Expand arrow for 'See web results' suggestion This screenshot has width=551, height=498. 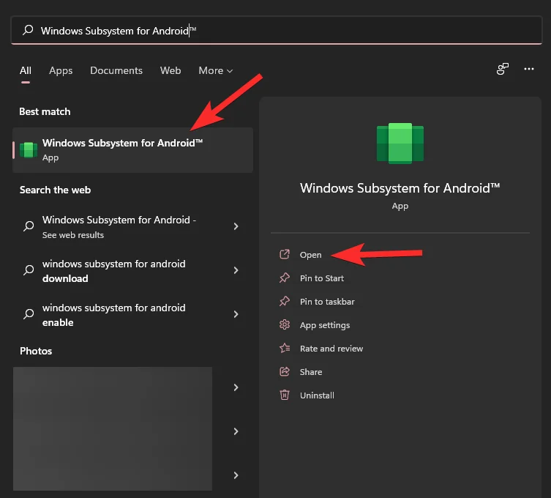236,226
